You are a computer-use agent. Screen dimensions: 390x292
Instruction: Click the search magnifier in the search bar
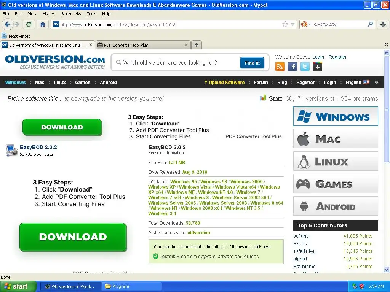370,24
